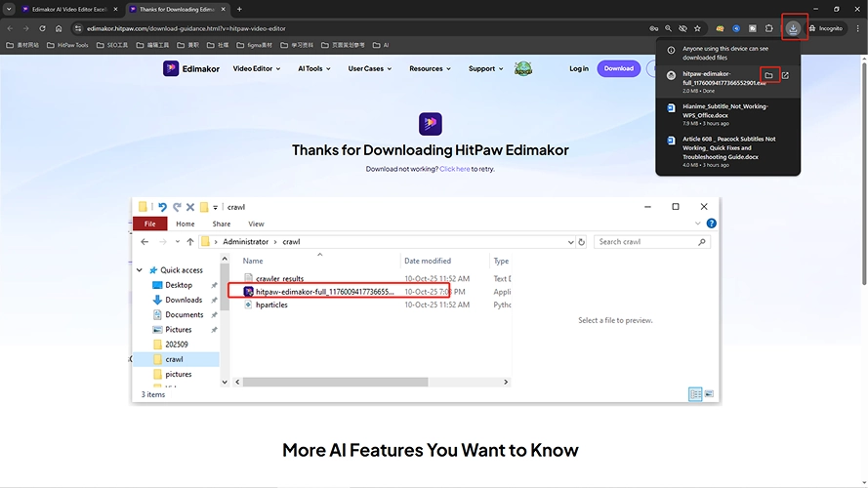Select the hparticles file

tap(271, 305)
